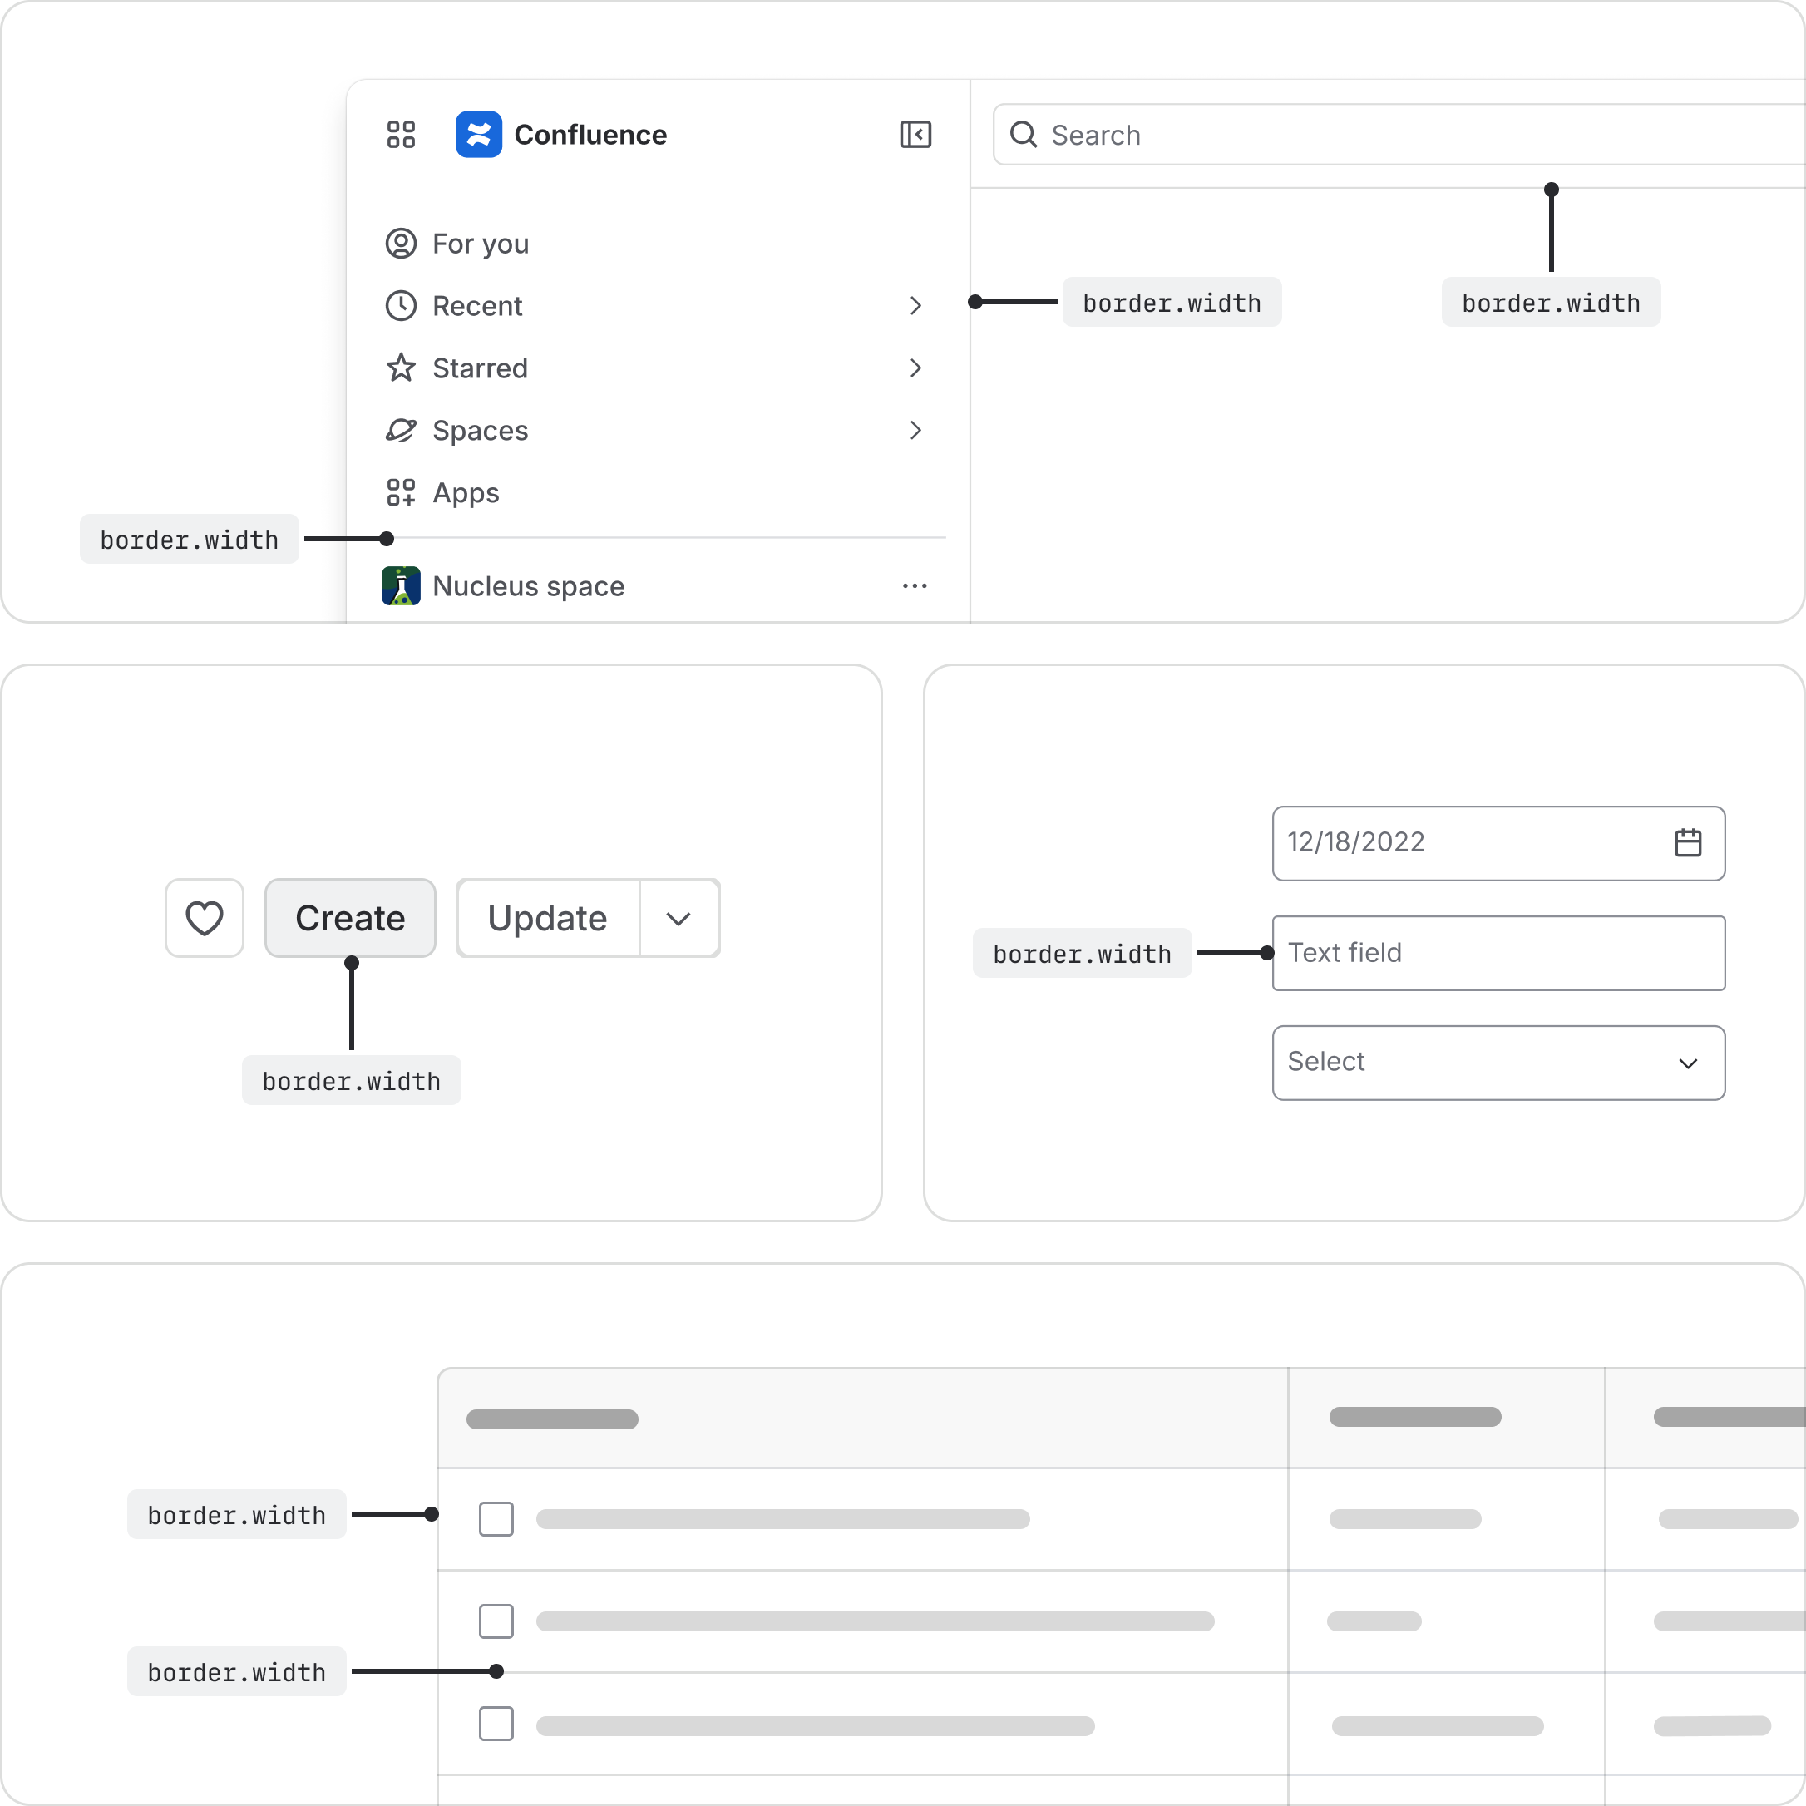Open the Update button dropdown arrow
This screenshot has height=1806, width=1806.
point(679,919)
